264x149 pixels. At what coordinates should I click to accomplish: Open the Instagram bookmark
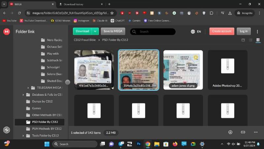click(x=82, y=21)
